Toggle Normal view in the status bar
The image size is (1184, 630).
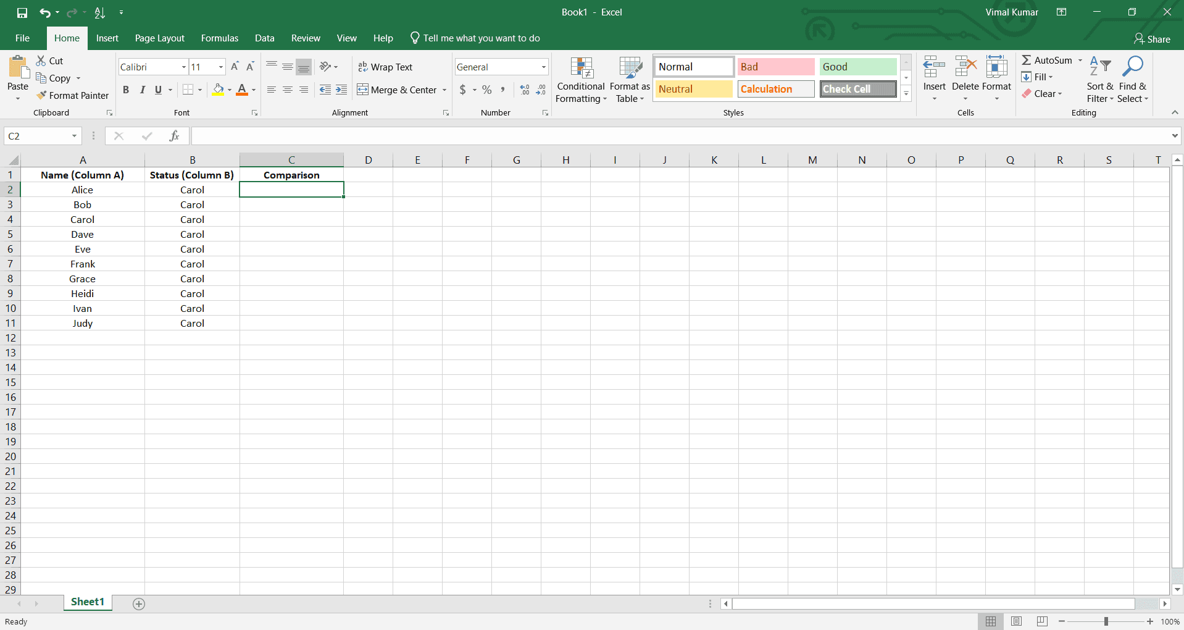[991, 621]
